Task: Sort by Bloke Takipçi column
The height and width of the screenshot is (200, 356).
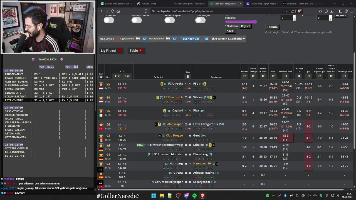Action: (x=253, y=76)
